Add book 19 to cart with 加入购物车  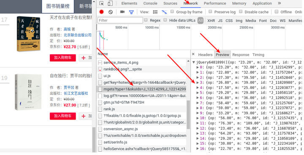[62, 116]
